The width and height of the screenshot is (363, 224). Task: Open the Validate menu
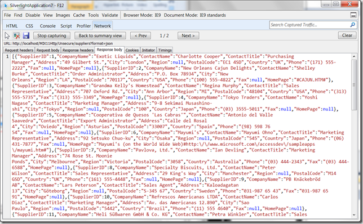pos(110,15)
